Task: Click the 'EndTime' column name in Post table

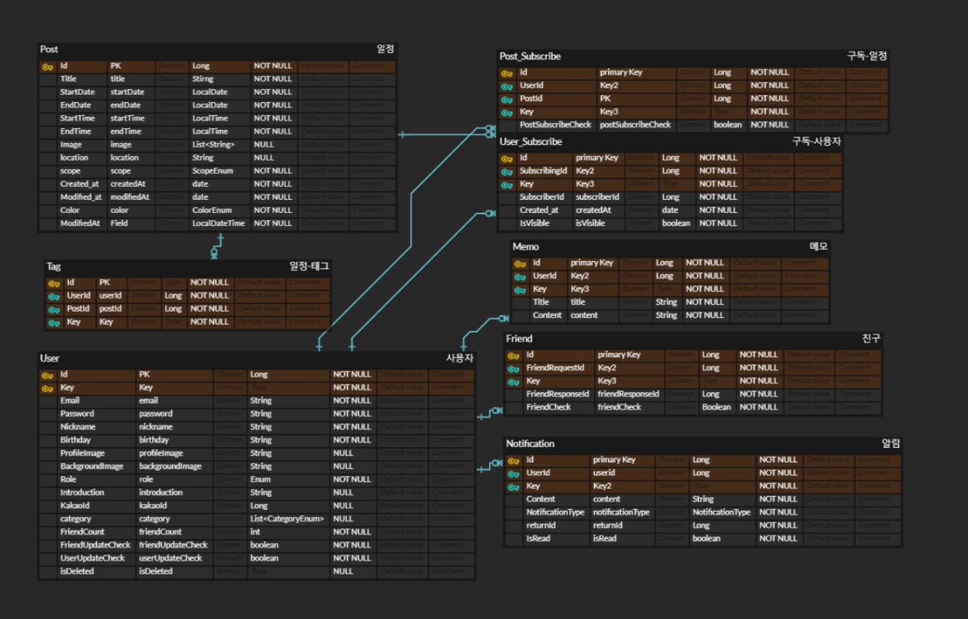Action: click(75, 131)
